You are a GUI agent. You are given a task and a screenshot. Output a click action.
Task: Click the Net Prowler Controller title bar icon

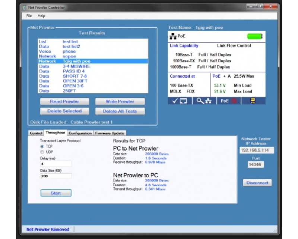pos(25,7)
